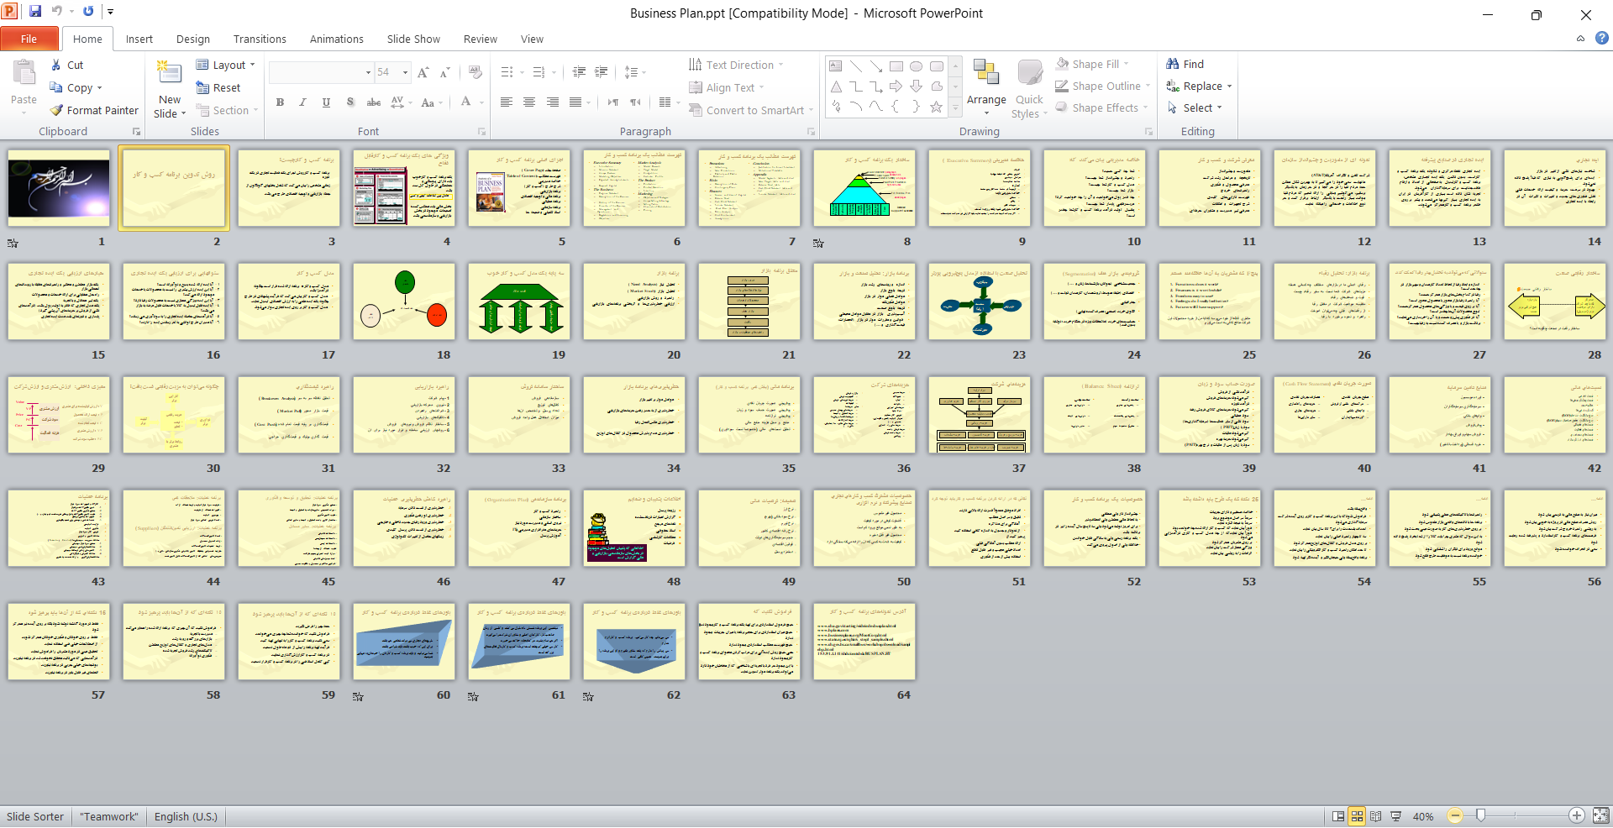Open the File tab
The image size is (1613, 828).
coord(29,39)
